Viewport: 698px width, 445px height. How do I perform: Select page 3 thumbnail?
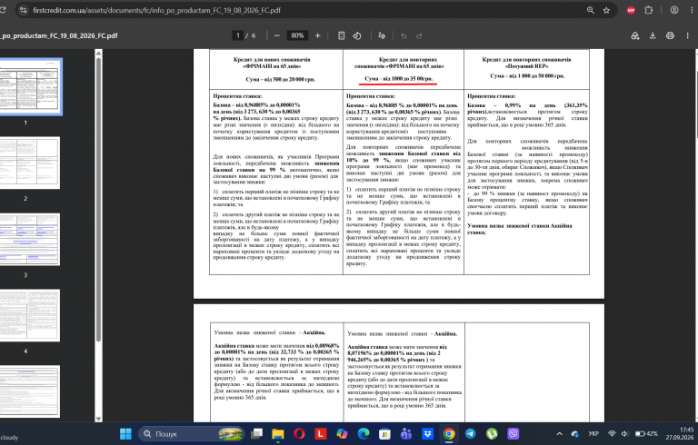[29, 240]
